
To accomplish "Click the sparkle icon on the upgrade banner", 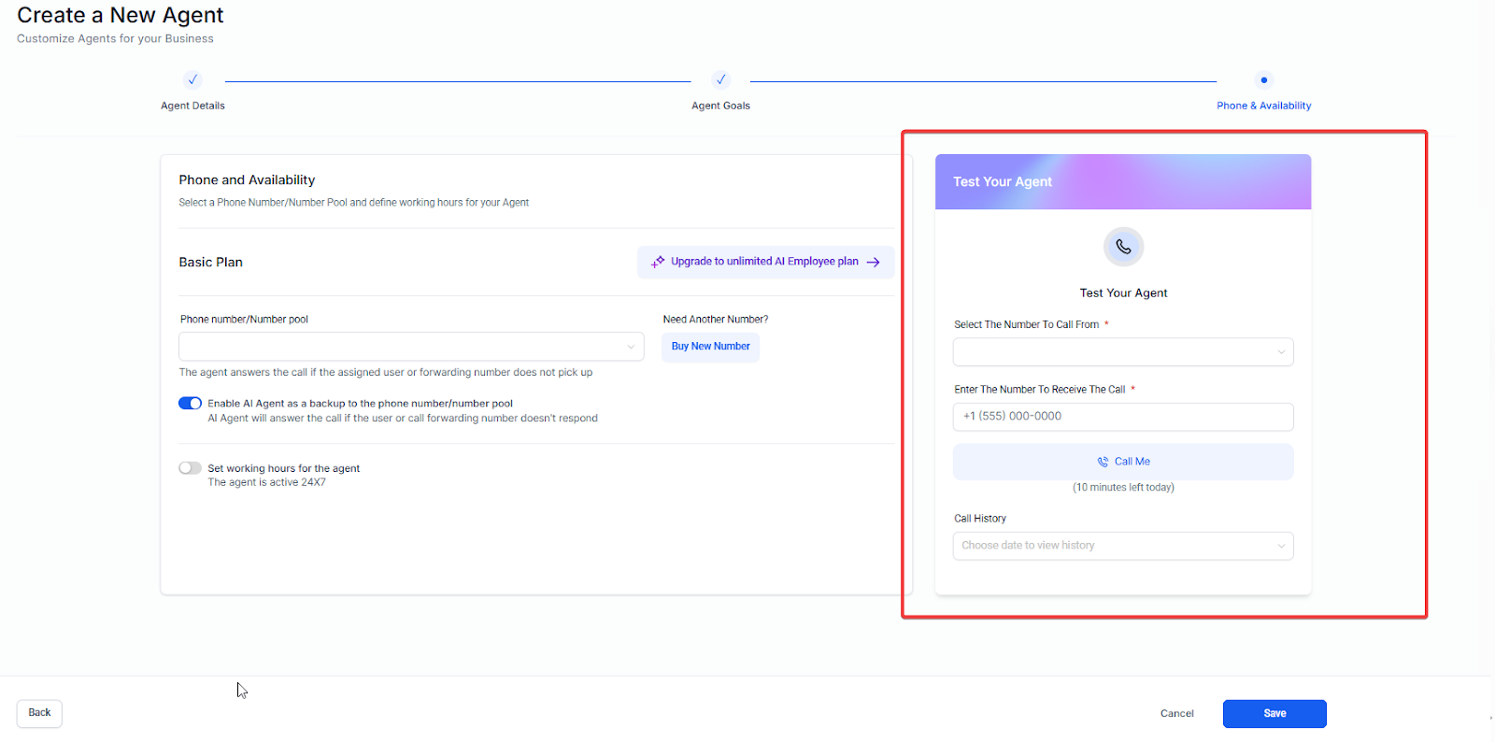I will pyautogui.click(x=658, y=263).
